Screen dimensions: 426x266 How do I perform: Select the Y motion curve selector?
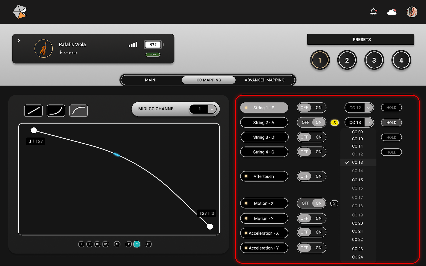pyautogui.click(x=137, y=244)
